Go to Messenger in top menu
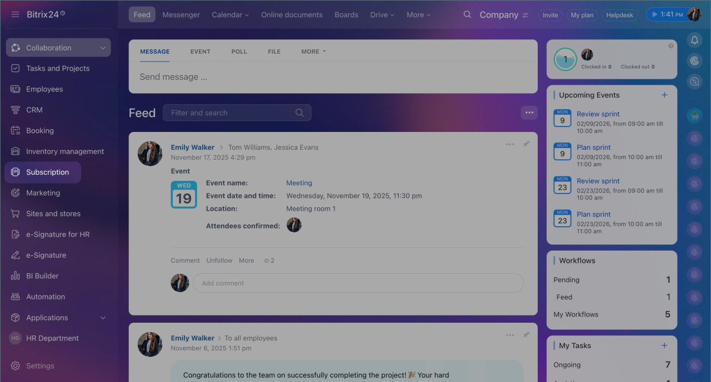 tap(181, 15)
